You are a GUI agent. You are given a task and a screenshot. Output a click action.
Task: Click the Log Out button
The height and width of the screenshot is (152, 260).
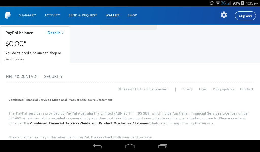245,16
